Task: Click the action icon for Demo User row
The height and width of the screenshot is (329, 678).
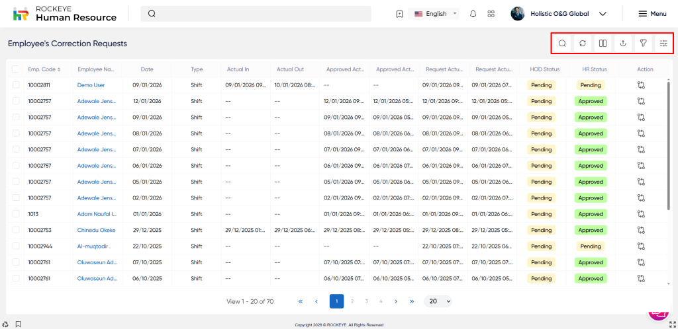Action: (x=641, y=85)
